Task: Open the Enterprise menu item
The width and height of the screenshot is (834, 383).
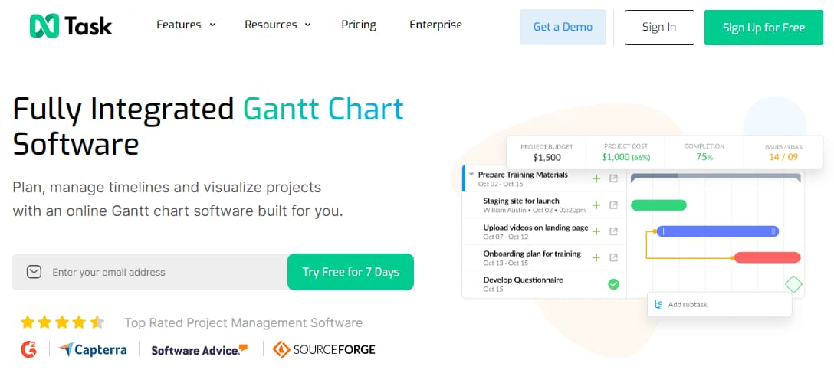Action: tap(435, 25)
